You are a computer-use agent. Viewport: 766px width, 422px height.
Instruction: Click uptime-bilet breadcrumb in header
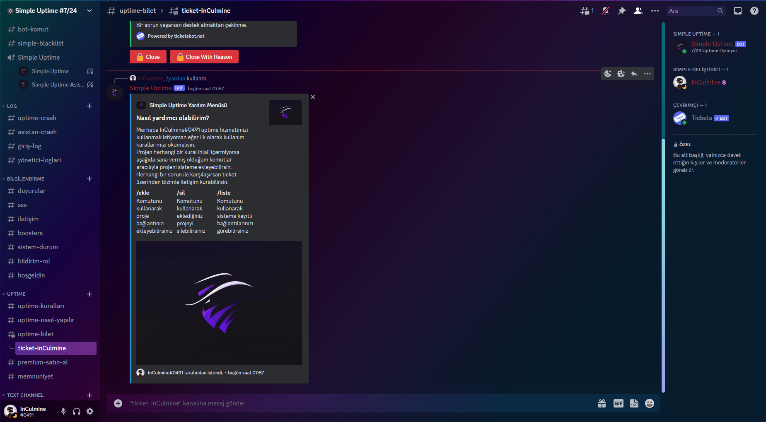[x=138, y=11]
